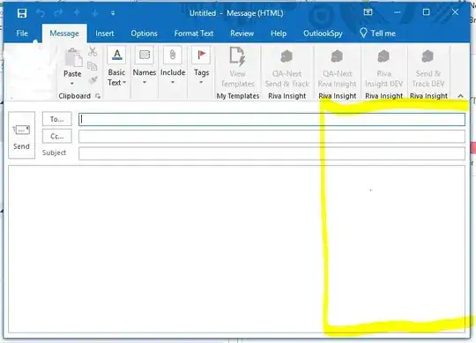Click the Previous Item up arrow
Viewport: 476px width, 343px height.
point(77,12)
